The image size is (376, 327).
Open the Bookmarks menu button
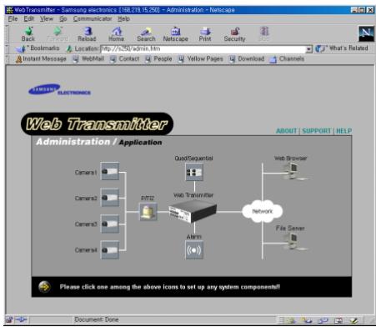38,48
